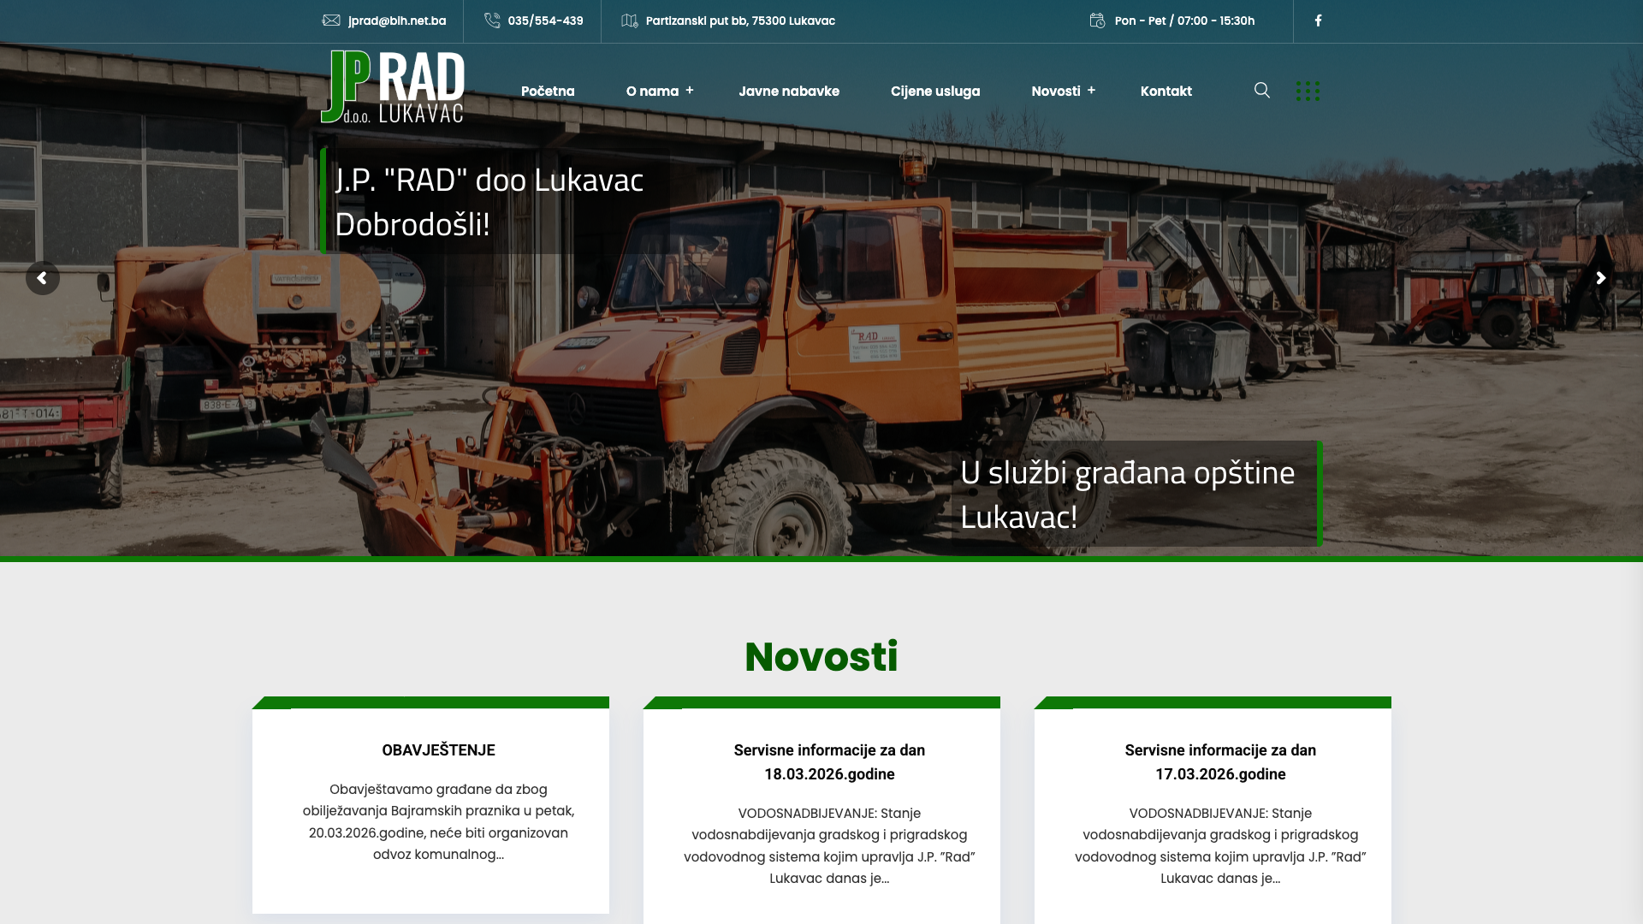The width and height of the screenshot is (1643, 924).
Task: Open the green dots grid menu
Action: pos(1308,91)
